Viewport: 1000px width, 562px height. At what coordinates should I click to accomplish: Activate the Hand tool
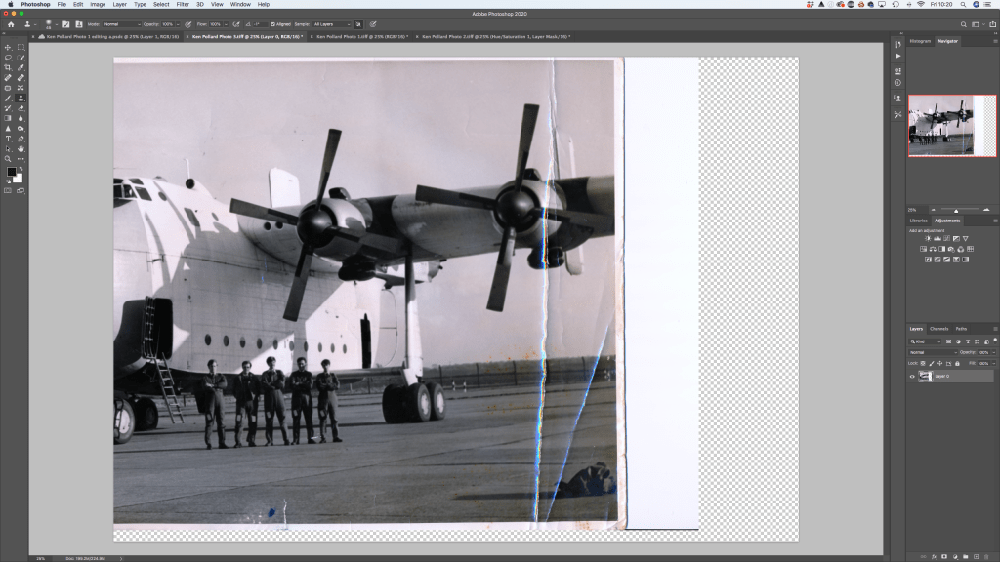(x=21, y=148)
